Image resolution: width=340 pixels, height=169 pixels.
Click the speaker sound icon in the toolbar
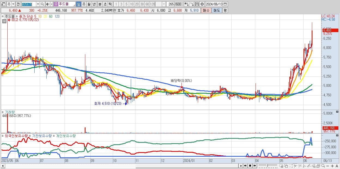tap(48, 4)
